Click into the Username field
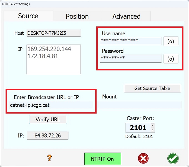Screen dimensions: 189x167 coord(130,41)
